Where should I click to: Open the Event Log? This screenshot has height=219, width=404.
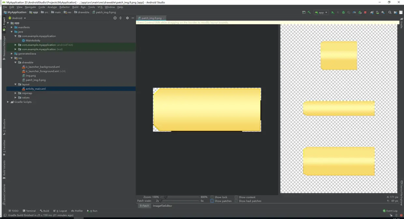[x=390, y=211]
